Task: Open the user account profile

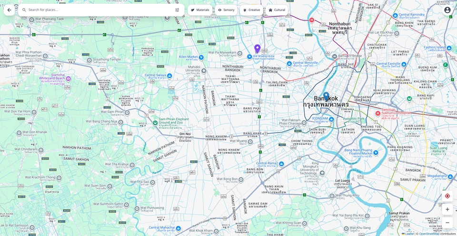Action: click(447, 10)
